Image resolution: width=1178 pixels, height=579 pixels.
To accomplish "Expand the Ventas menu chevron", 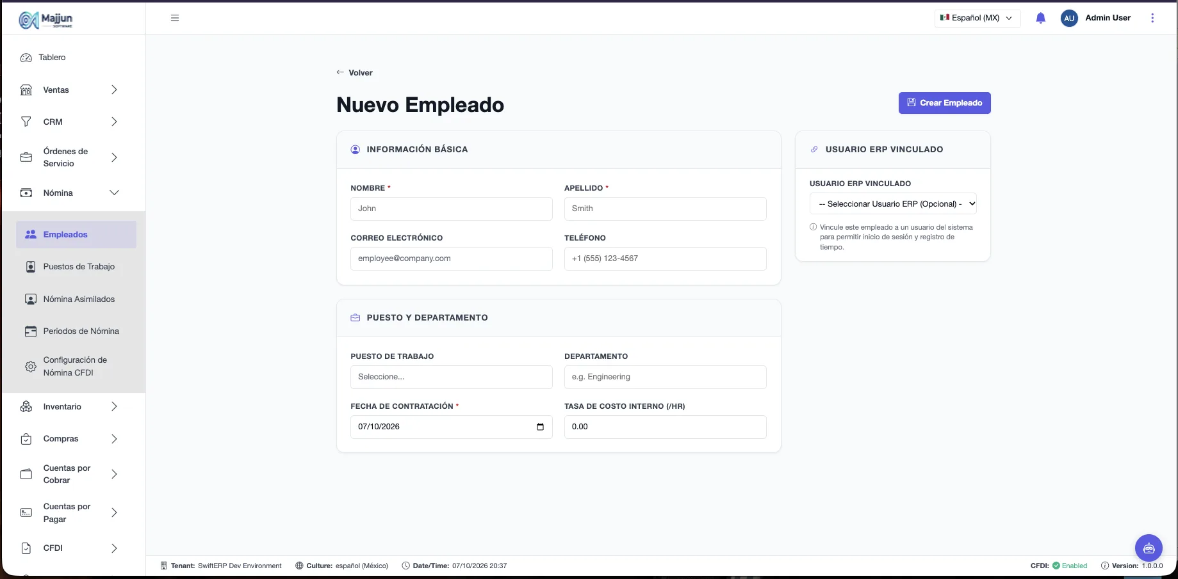I will [x=114, y=90].
